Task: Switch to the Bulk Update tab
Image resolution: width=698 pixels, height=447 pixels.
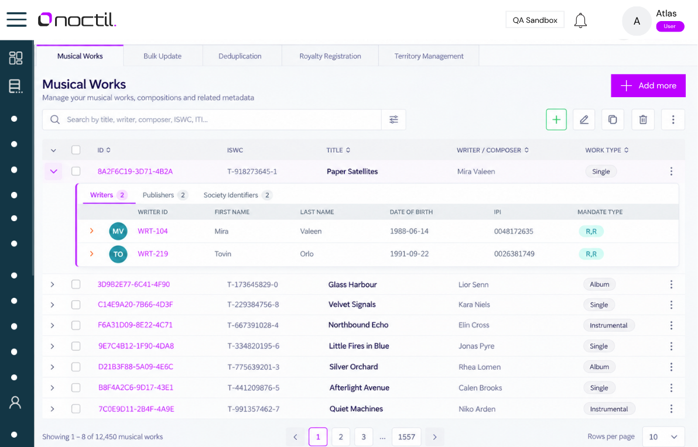Action: tap(162, 56)
